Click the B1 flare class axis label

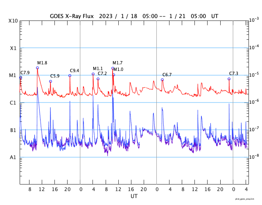(13, 130)
